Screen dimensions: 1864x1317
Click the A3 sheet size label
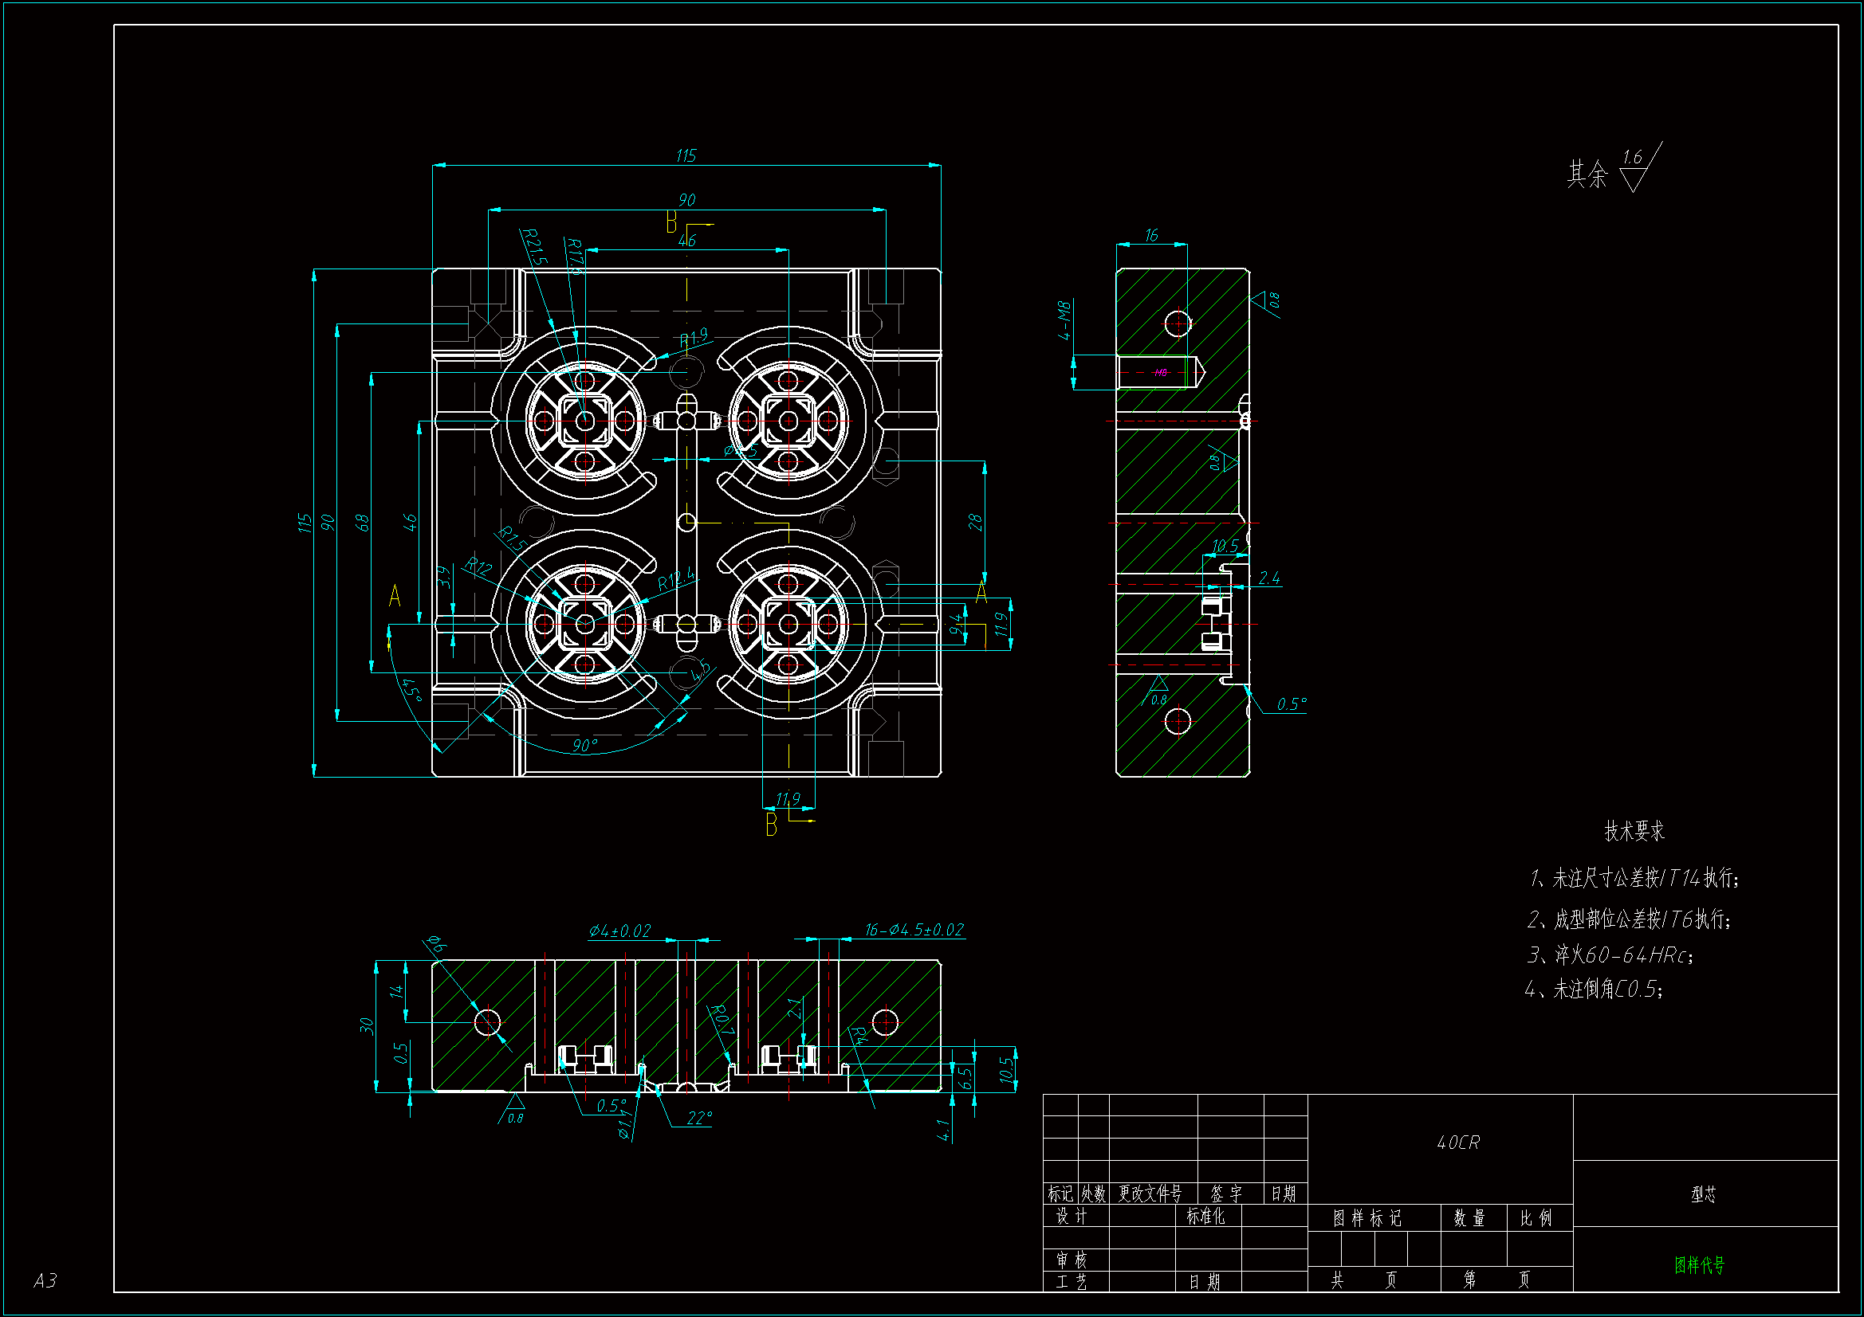[x=45, y=1280]
